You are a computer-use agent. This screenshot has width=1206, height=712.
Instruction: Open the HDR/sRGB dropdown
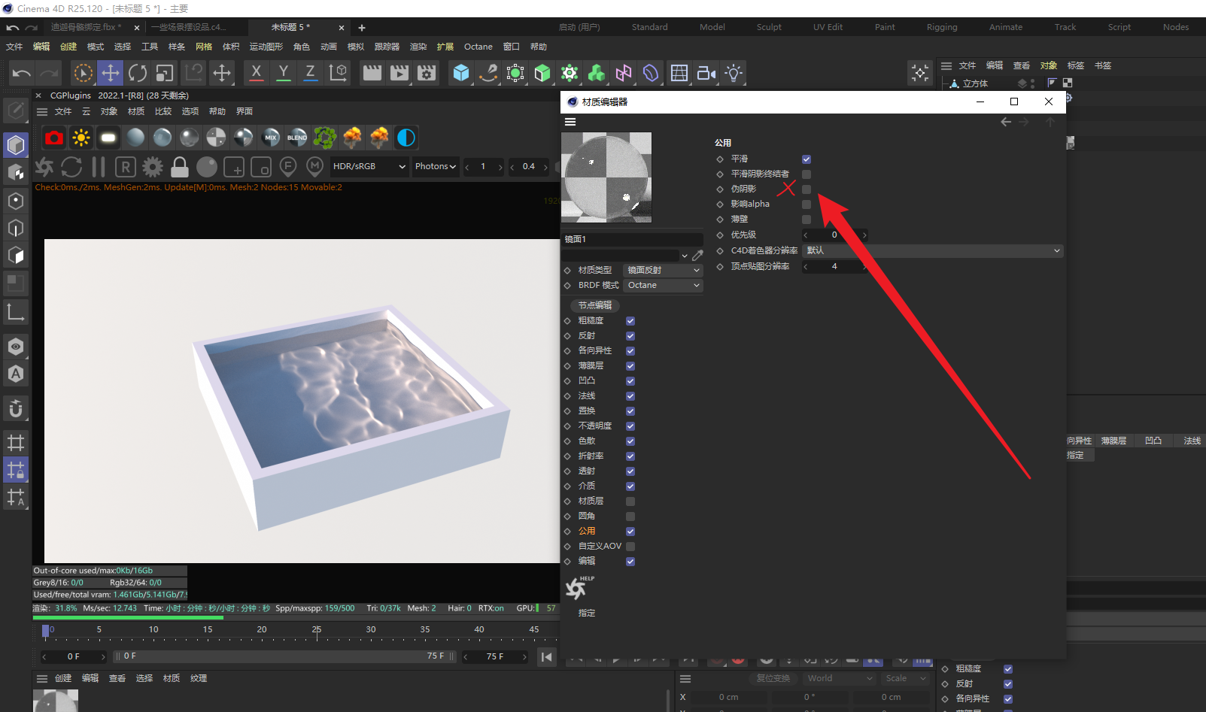point(369,167)
